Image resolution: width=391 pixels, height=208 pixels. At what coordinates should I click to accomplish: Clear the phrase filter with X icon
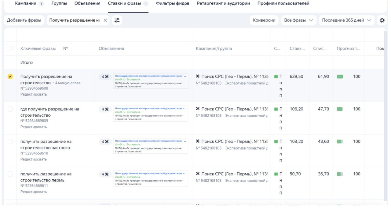(105, 20)
